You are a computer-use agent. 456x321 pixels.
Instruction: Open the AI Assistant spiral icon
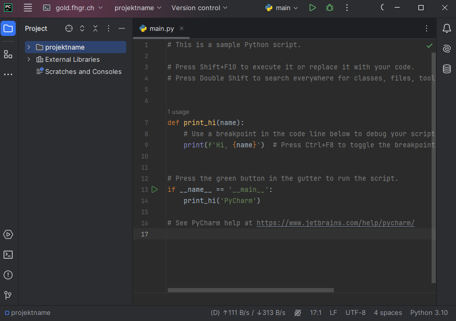446,49
